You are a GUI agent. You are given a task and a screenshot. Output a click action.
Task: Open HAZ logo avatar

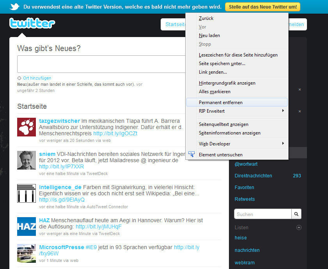pos(27,227)
